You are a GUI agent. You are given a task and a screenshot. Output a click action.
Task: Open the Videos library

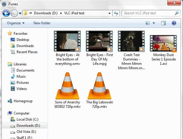pos(22,89)
